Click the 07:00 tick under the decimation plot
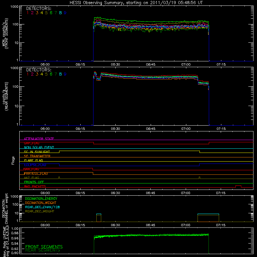Image resolution: width=257 pixels, height=257 pixels. tap(186, 225)
